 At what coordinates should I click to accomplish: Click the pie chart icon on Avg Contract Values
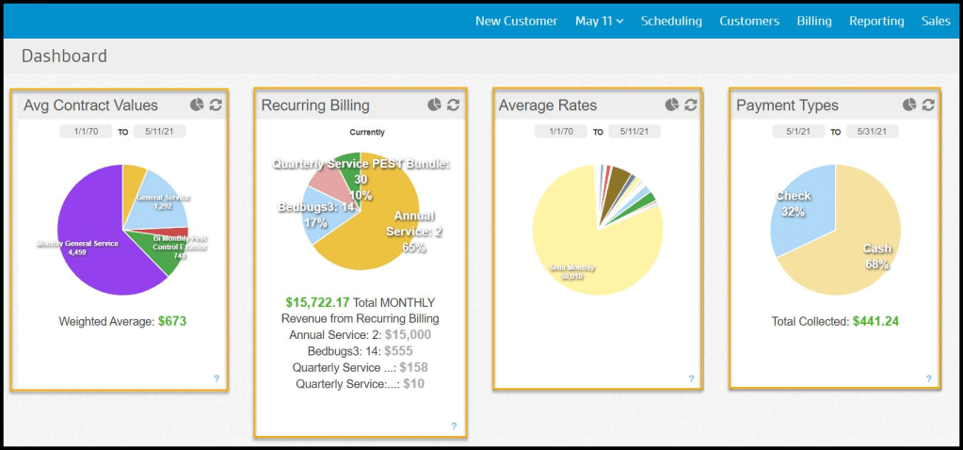pyautogui.click(x=196, y=105)
